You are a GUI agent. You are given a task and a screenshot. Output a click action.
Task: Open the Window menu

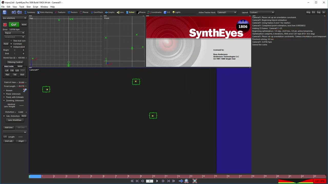pyautogui.click(x=44, y=7)
